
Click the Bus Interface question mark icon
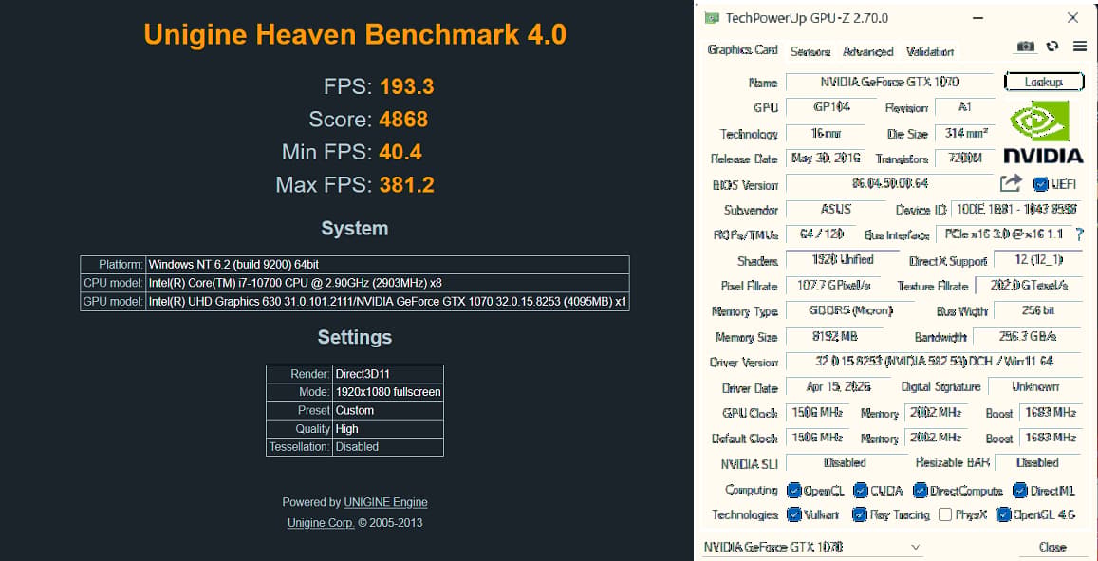click(x=1079, y=234)
